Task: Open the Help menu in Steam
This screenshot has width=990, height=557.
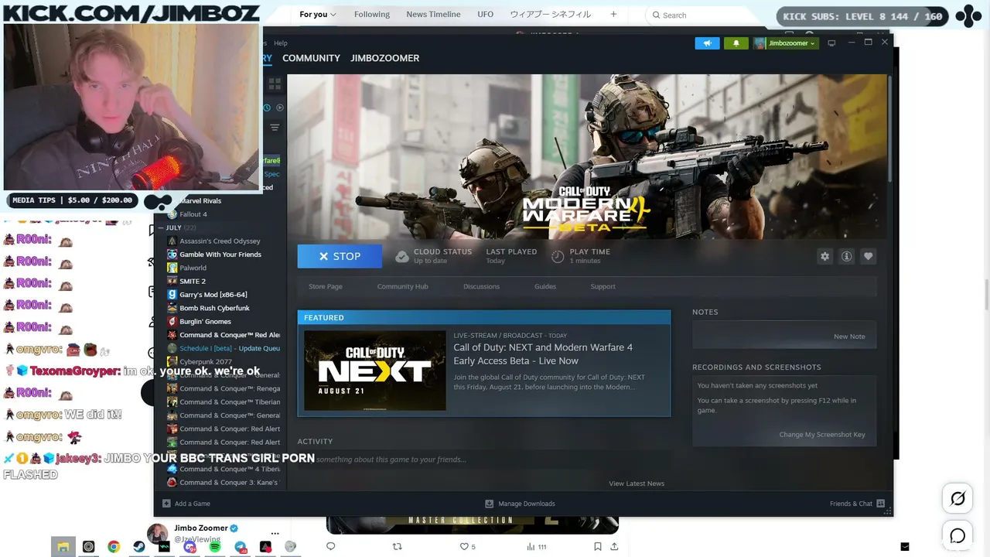Action: tap(280, 43)
